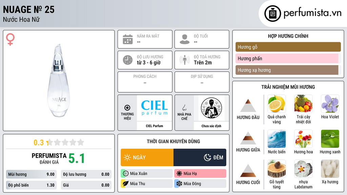Viewport: 347px width, 195px height.
Task: Click the perfumer illustration Chưa xác định
Action: click(x=211, y=108)
